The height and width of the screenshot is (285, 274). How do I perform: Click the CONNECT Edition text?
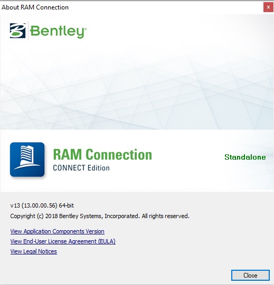pyautogui.click(x=81, y=168)
